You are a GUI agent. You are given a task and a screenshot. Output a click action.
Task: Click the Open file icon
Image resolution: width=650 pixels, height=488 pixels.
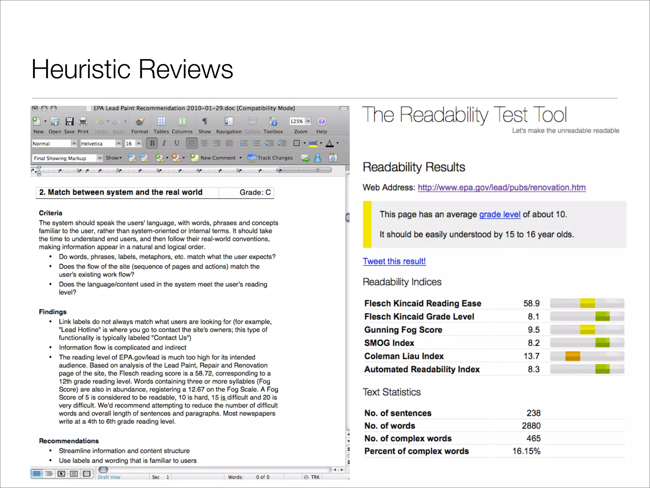point(55,121)
